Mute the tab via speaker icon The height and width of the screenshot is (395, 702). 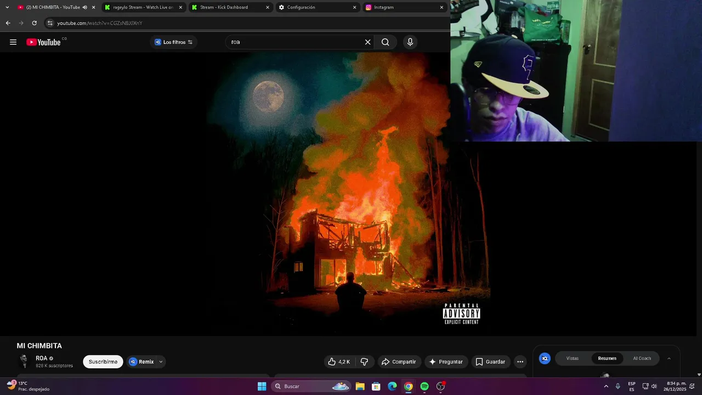84,7
